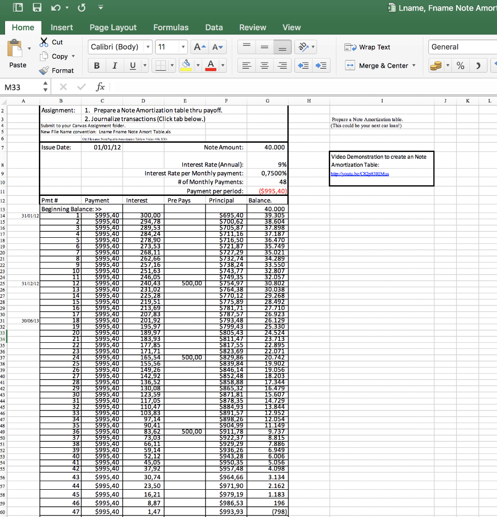
Task: Switch to the Data tab
Action: coord(214,27)
